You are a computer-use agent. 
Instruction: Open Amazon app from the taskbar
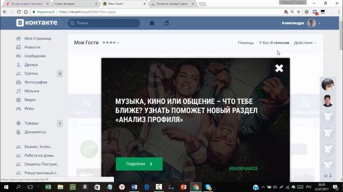point(85,187)
